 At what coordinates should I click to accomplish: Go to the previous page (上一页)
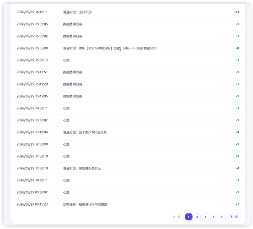click(177, 217)
